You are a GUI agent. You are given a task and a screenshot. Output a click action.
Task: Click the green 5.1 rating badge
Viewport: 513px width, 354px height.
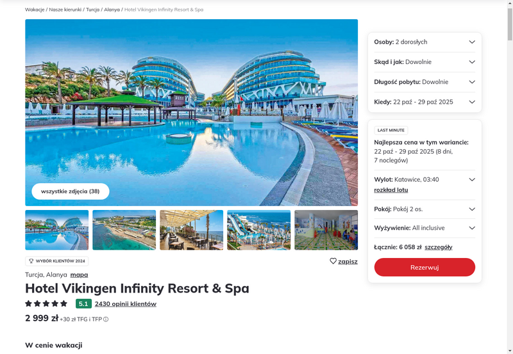83,303
